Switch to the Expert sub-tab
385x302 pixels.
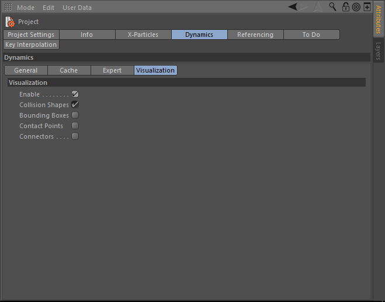(x=112, y=70)
